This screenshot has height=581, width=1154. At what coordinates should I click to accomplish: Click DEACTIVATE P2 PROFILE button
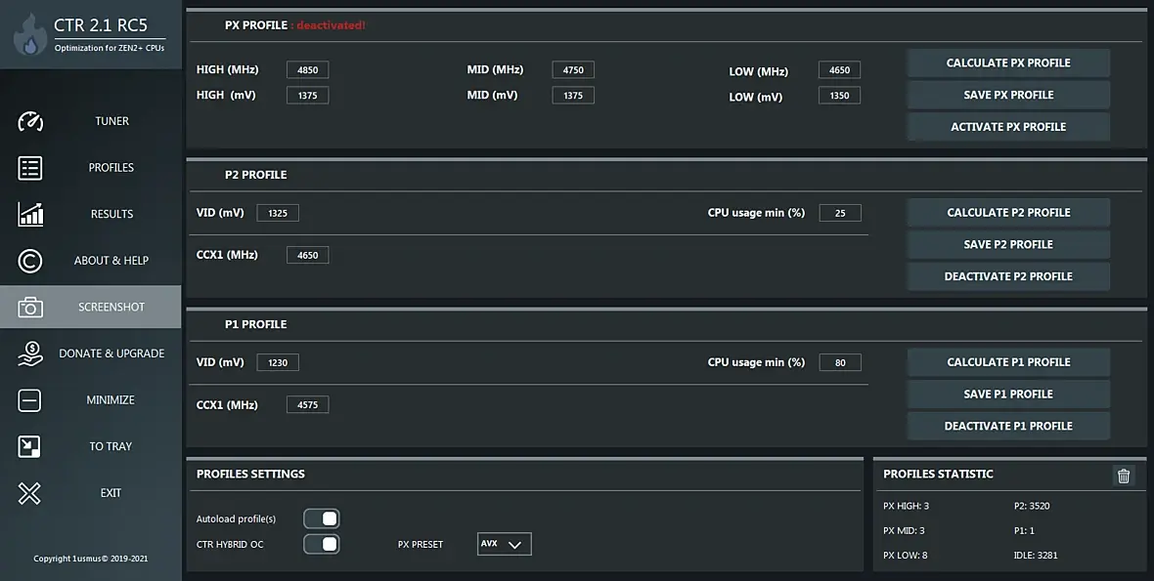point(1008,276)
